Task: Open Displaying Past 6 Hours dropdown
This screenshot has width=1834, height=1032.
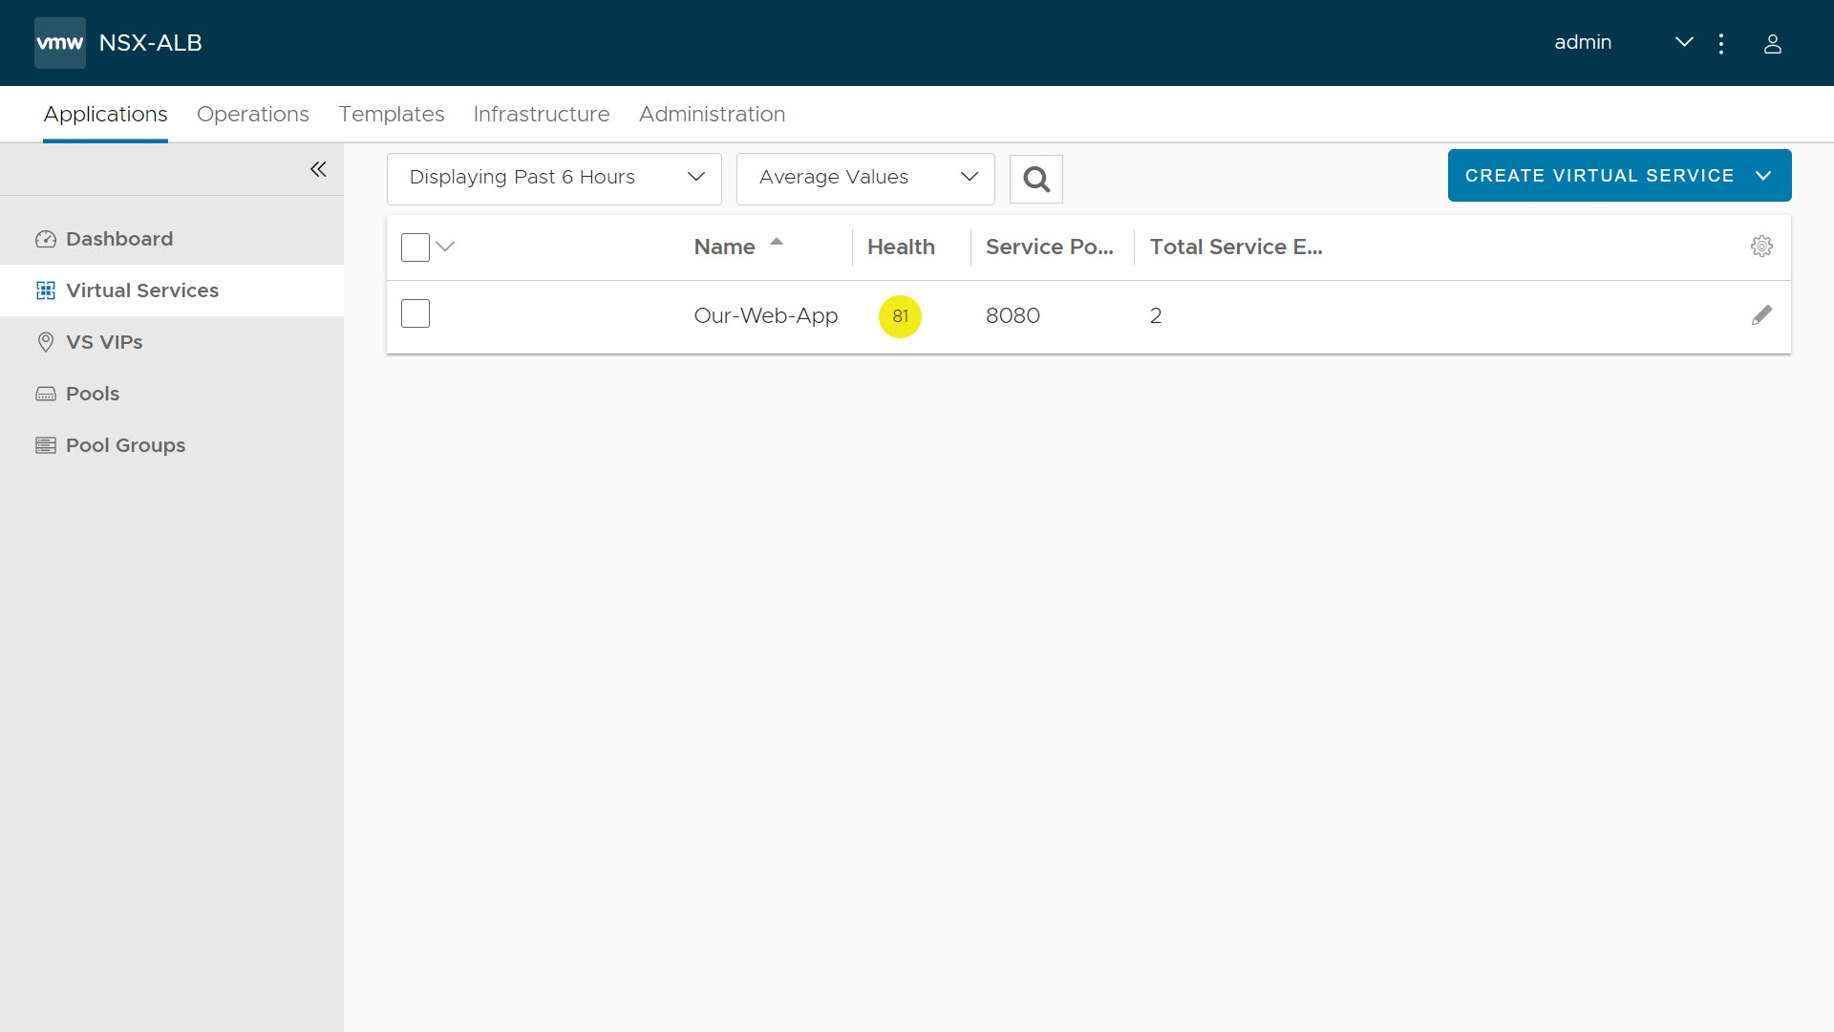Action: point(554,178)
